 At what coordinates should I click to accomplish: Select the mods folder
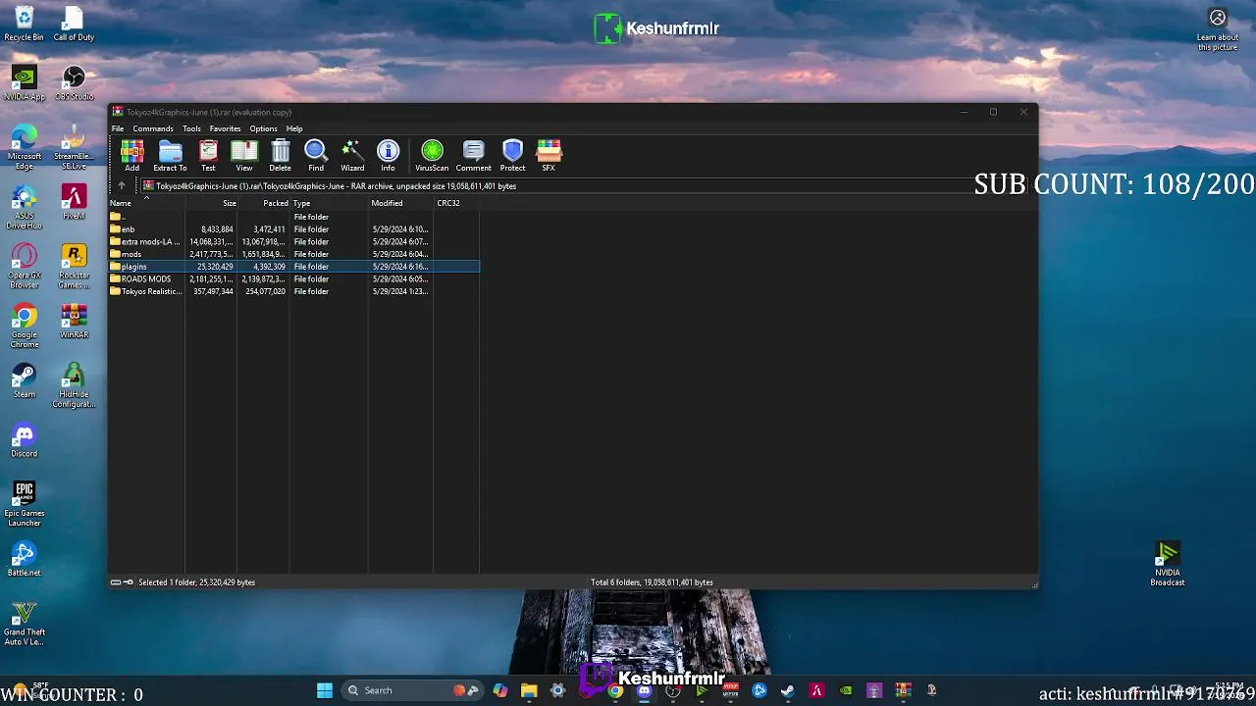click(293, 254)
